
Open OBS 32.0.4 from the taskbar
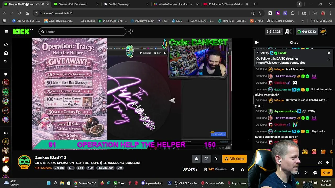186,183
